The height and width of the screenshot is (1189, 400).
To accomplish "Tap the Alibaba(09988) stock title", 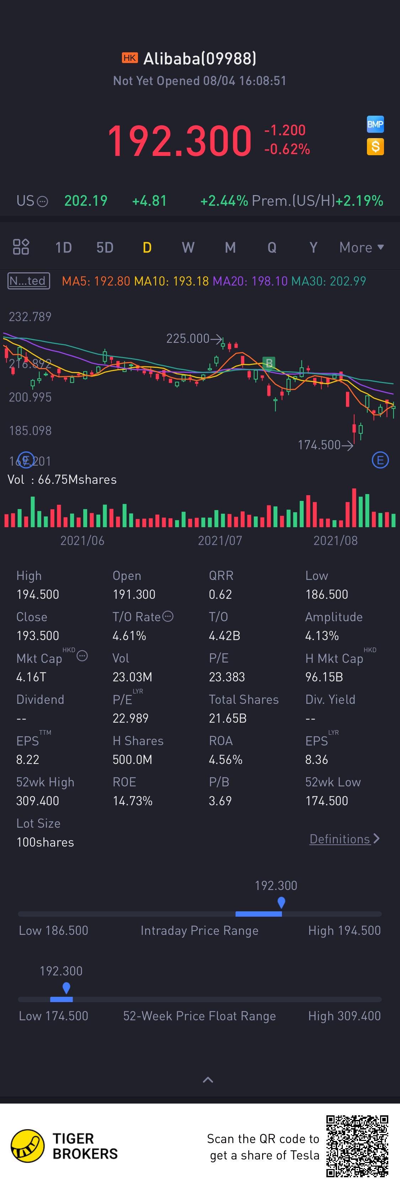I will tap(199, 59).
